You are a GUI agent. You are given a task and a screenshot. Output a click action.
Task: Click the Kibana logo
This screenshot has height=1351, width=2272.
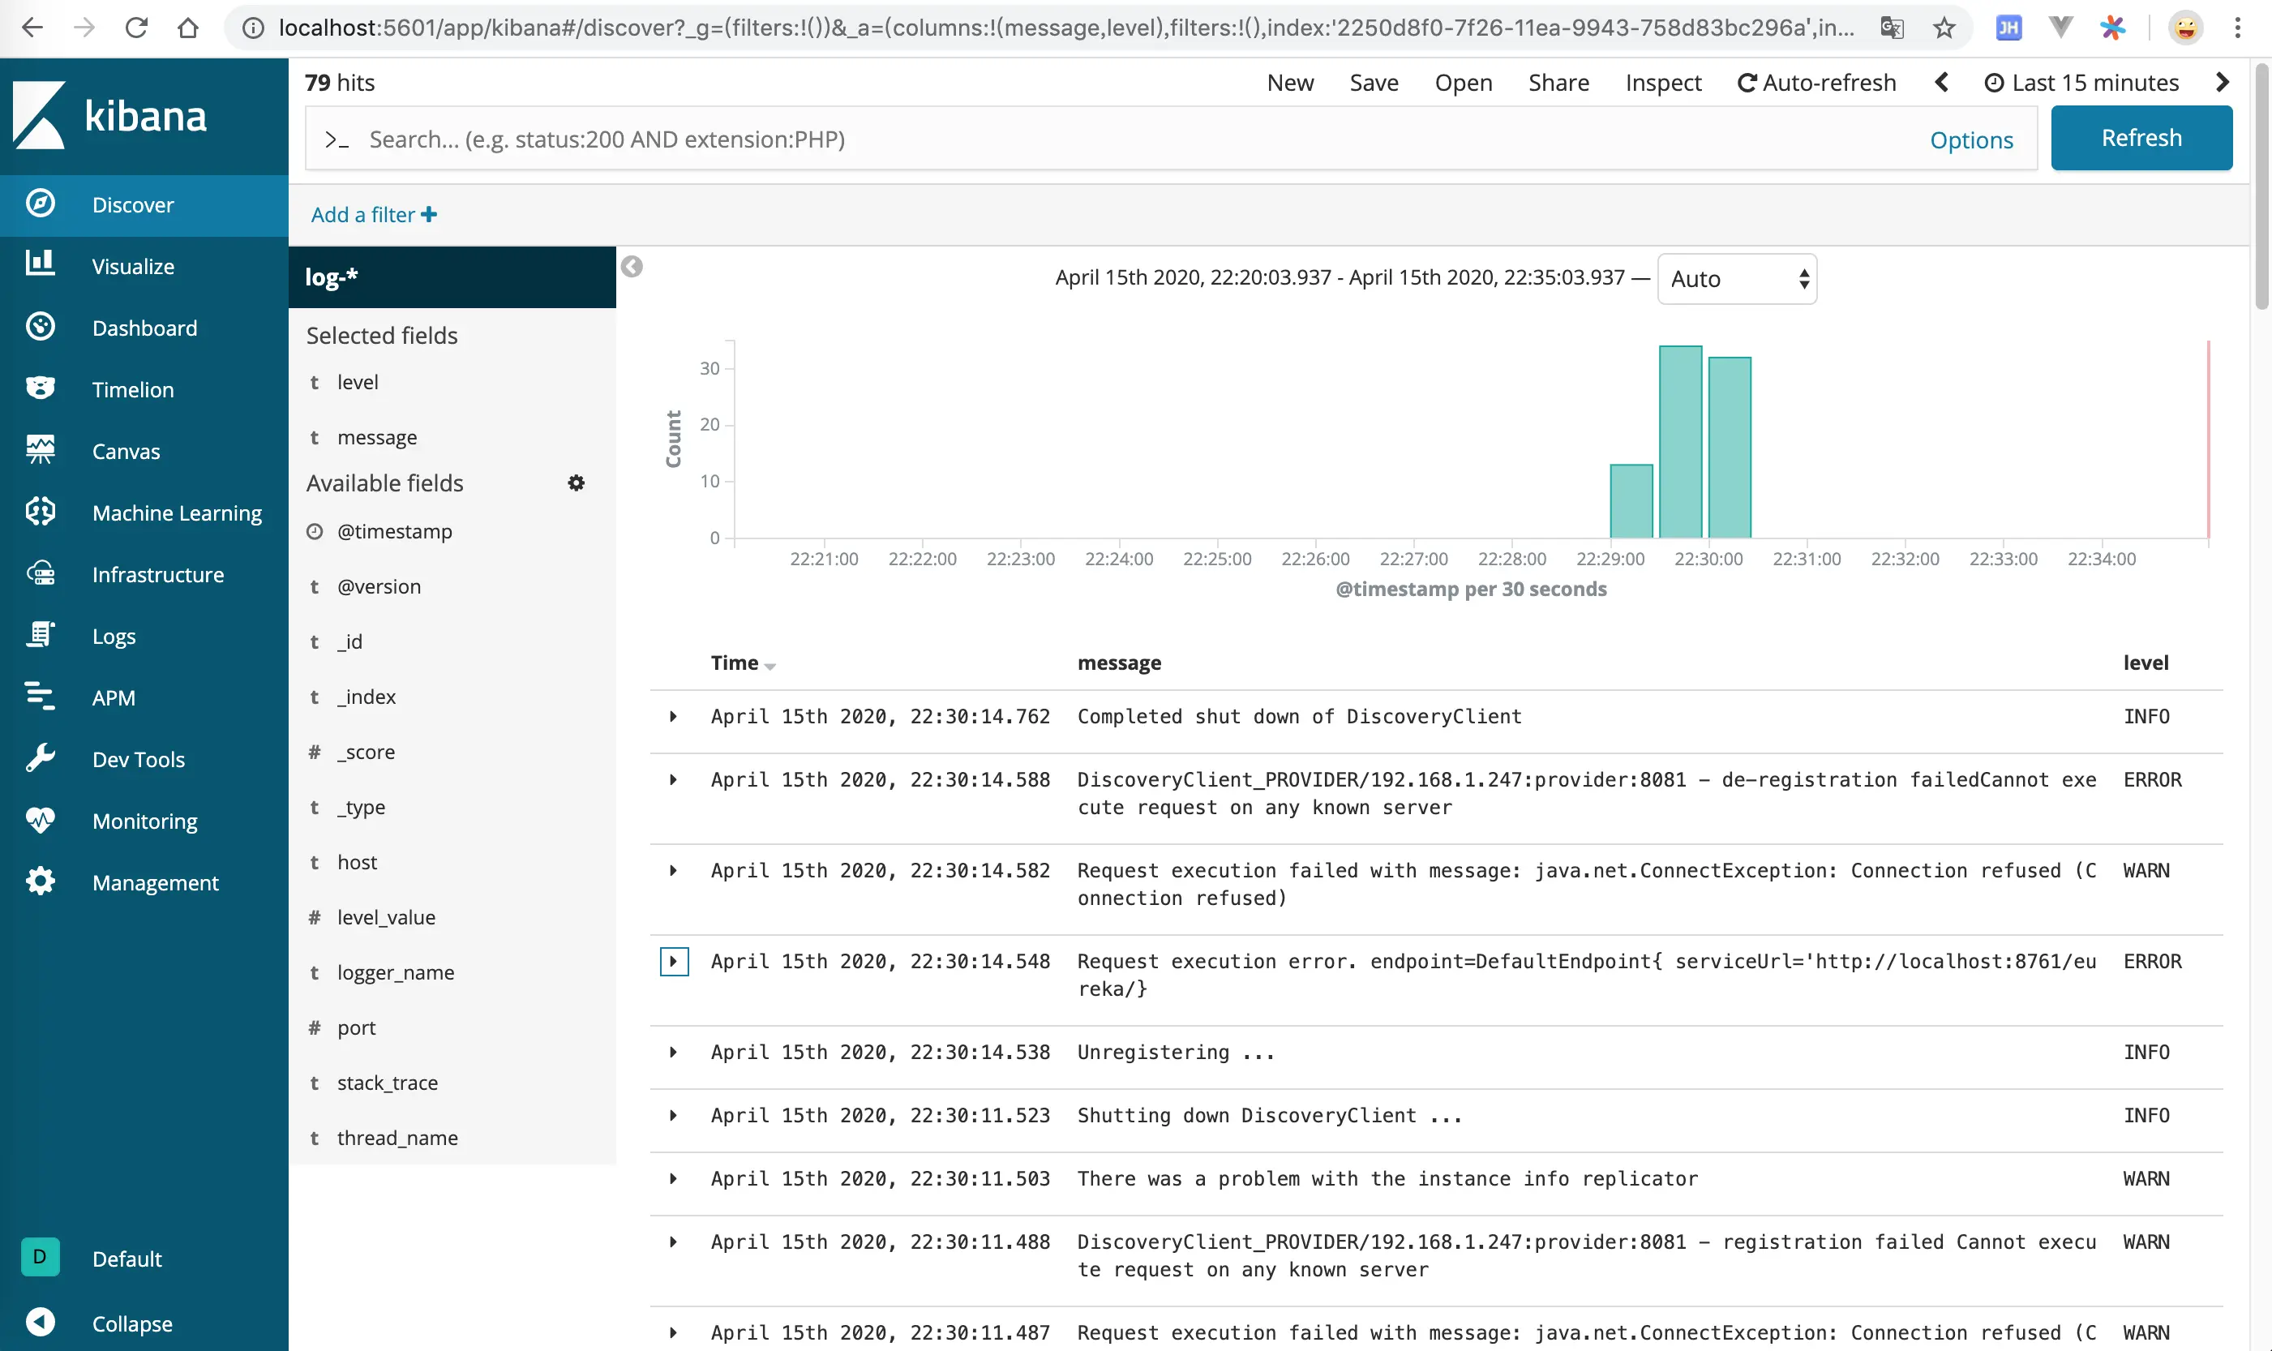(x=110, y=116)
